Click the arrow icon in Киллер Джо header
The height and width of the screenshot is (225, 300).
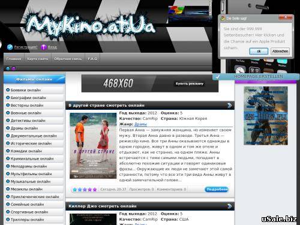click(x=230, y=206)
